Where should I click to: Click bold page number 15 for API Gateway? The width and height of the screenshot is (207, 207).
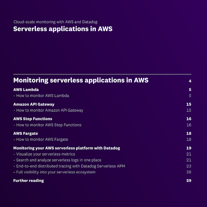(x=189, y=104)
